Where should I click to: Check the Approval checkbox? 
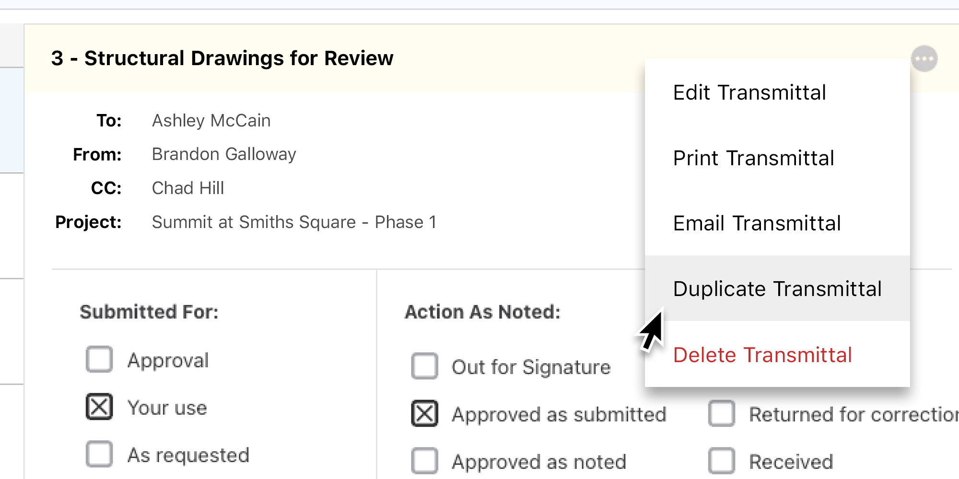(x=99, y=359)
